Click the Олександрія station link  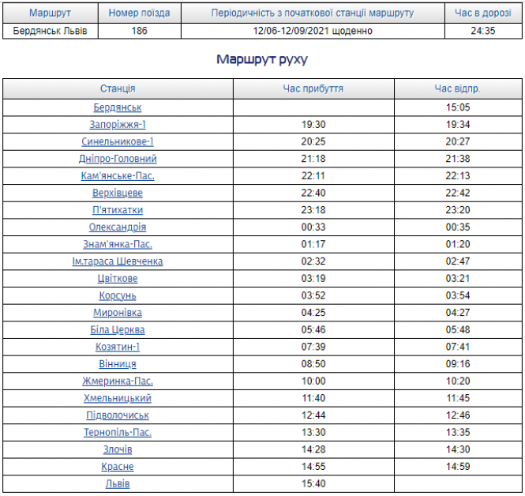point(118,227)
